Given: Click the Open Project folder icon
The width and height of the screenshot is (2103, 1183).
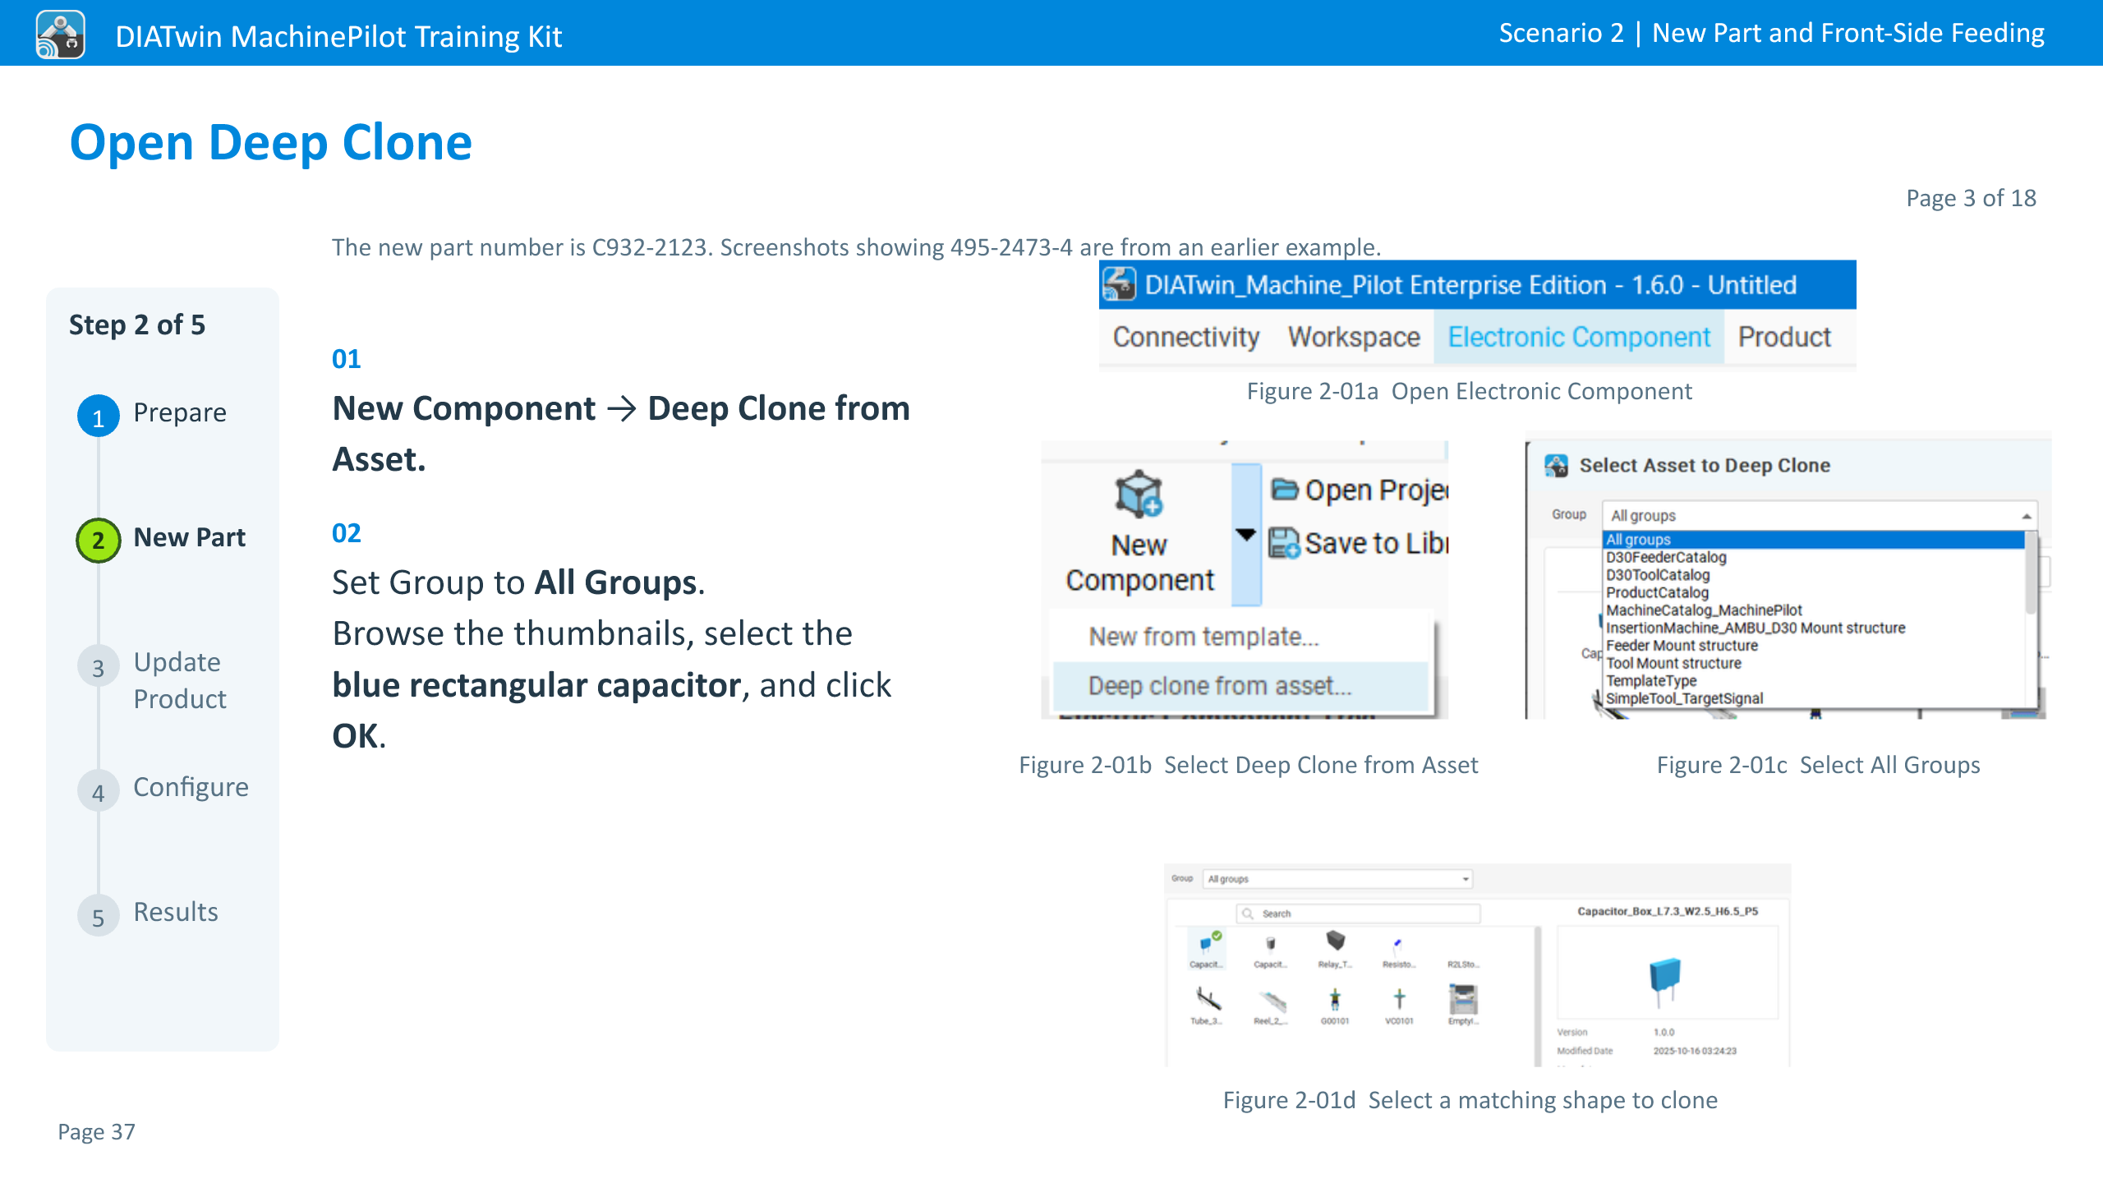Looking at the screenshot, I should pos(1284,490).
